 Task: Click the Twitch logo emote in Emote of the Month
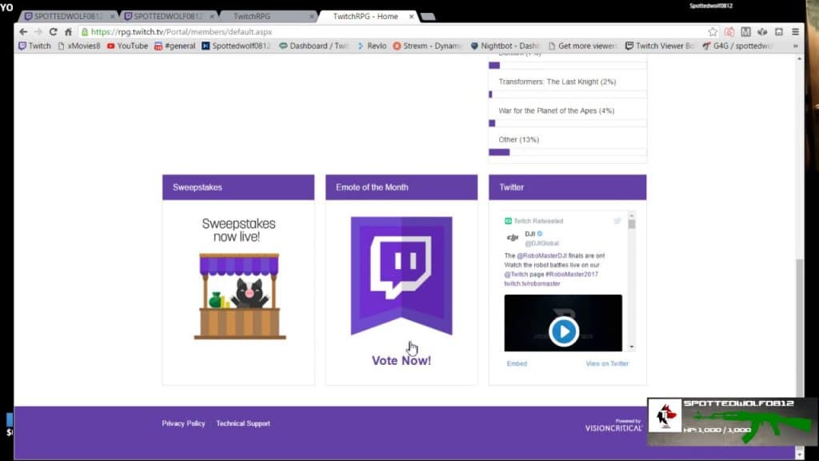coord(401,272)
